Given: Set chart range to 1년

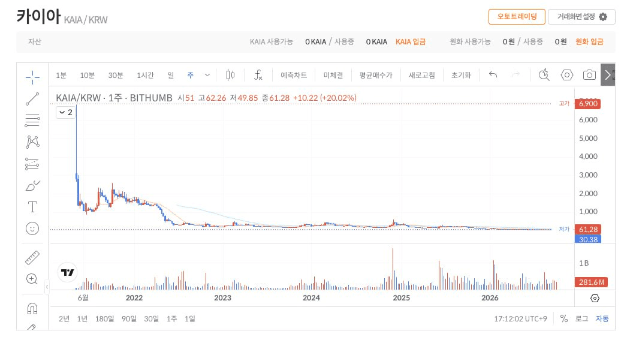Looking at the screenshot, I should pyautogui.click(x=82, y=319).
